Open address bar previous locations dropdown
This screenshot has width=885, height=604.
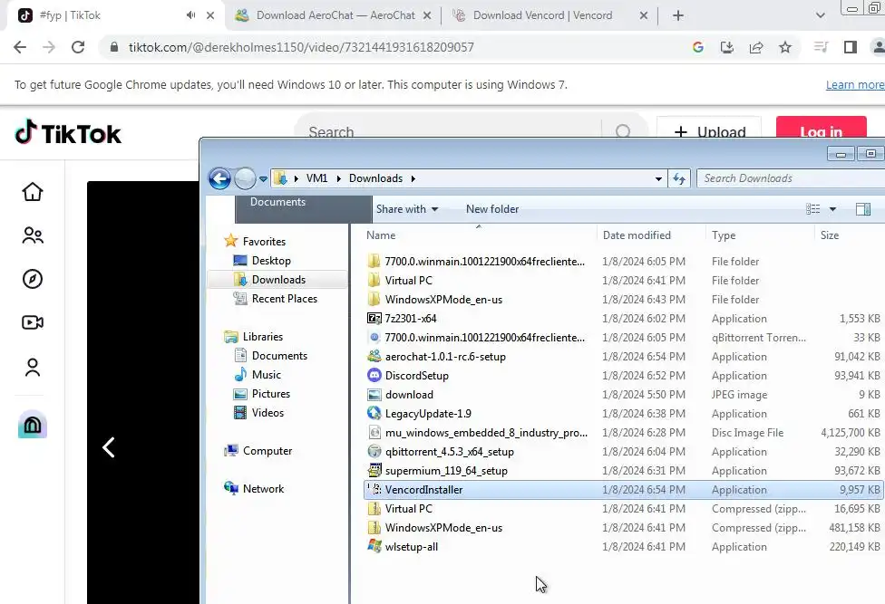point(658,178)
